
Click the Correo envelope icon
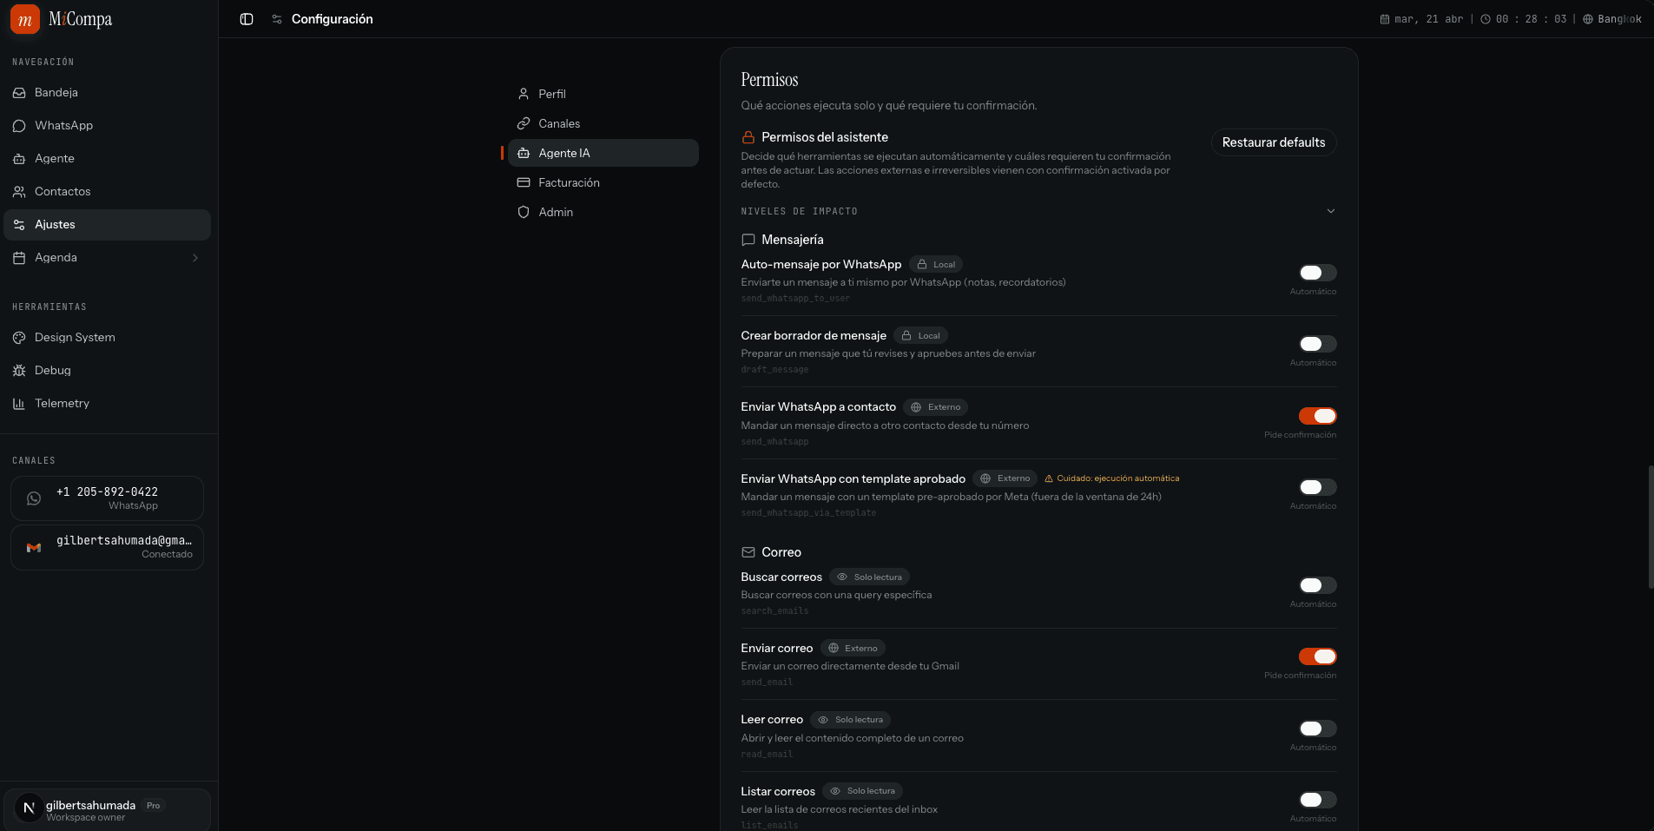click(x=748, y=552)
